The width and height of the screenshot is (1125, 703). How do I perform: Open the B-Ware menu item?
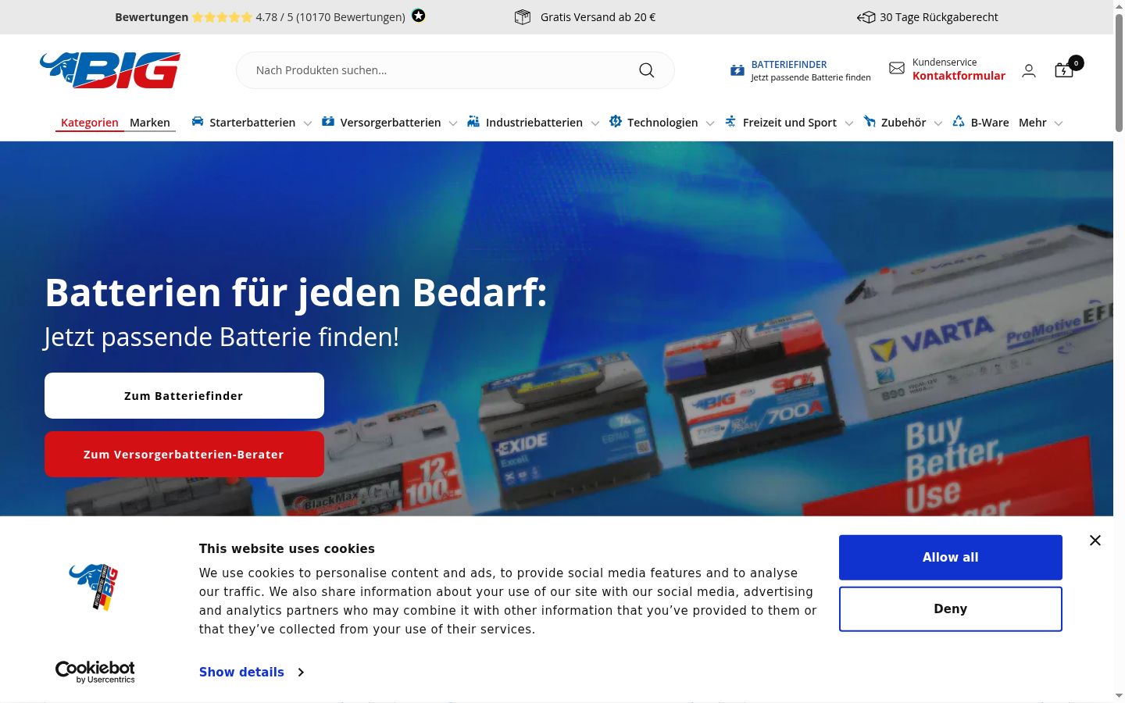click(990, 123)
